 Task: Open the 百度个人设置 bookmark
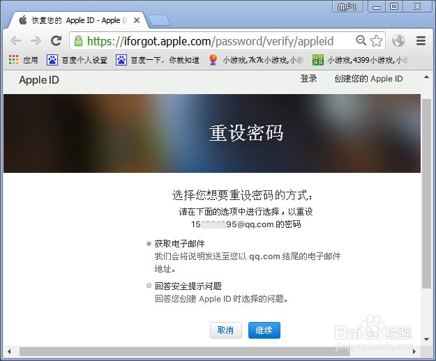pos(77,60)
